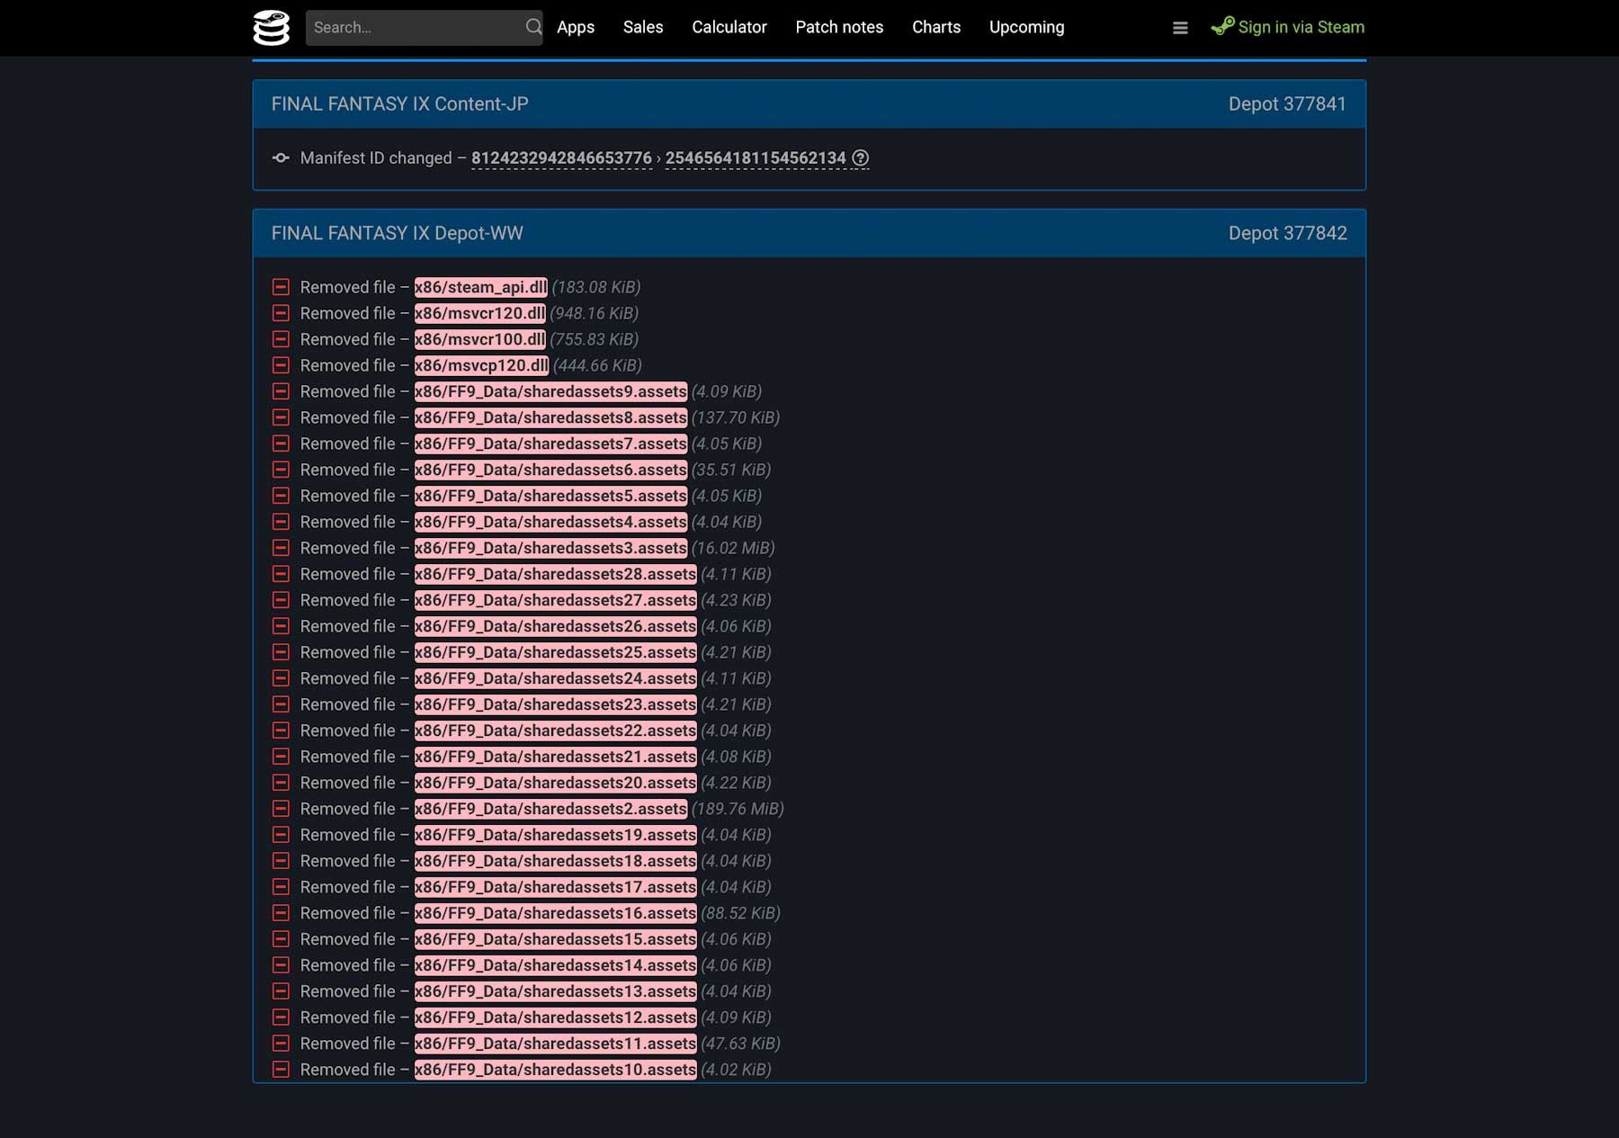1619x1138 pixels.
Task: Click the search magnifier icon
Action: pos(533,27)
